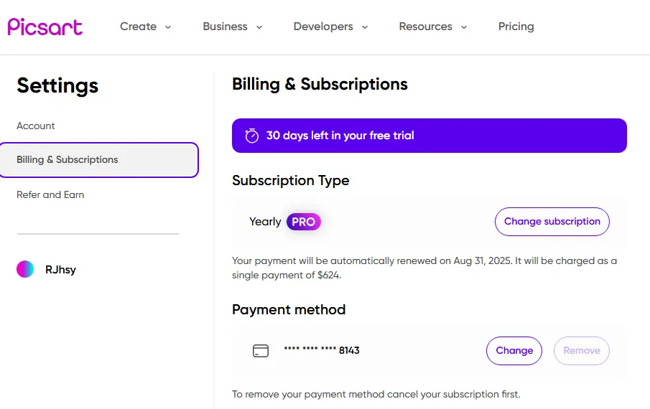Open Refer and Earn section

click(x=50, y=194)
